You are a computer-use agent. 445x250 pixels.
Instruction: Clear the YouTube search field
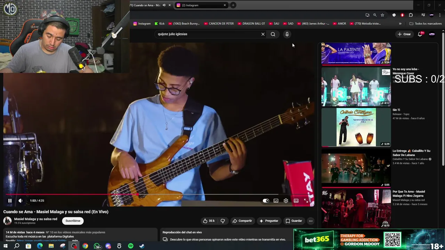263,34
